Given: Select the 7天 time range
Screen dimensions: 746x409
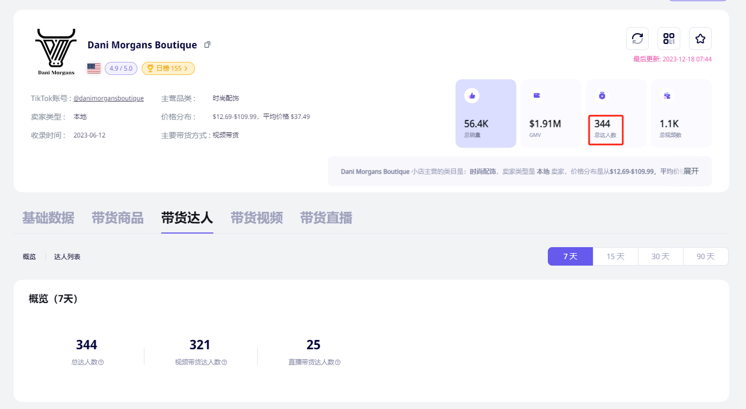Looking at the screenshot, I should pyautogui.click(x=570, y=256).
